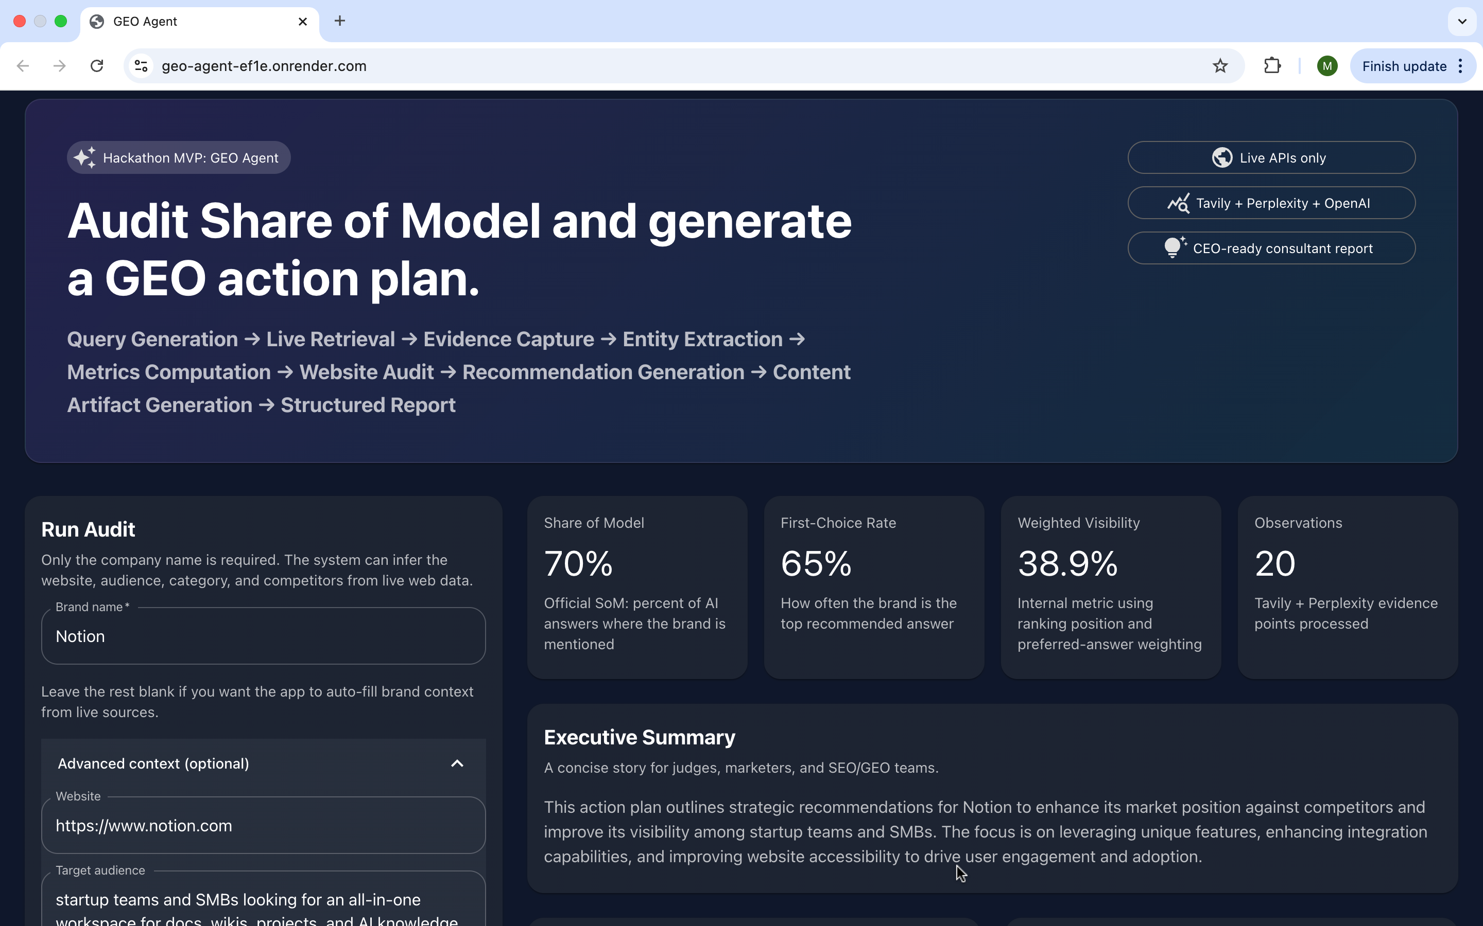Click the globe icon on Live APIs only

tap(1222, 158)
